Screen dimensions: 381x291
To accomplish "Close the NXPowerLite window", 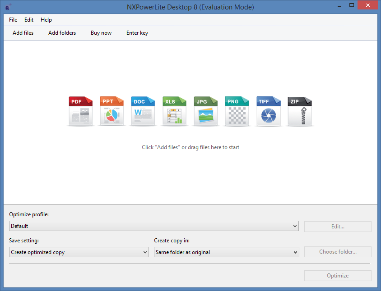I will point(368,6).
